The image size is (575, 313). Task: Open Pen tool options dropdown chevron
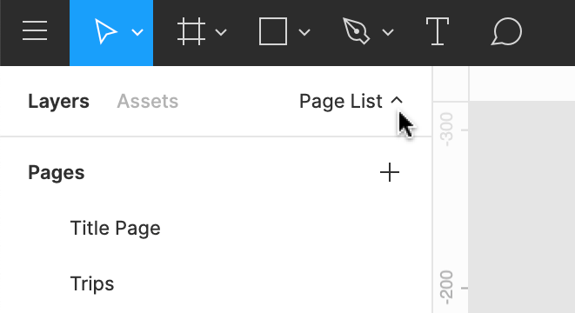coord(388,33)
